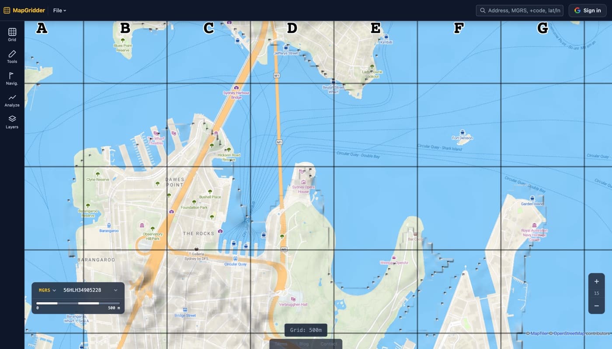Click grid column label A
Screen dimensions: 612x349
point(42,28)
